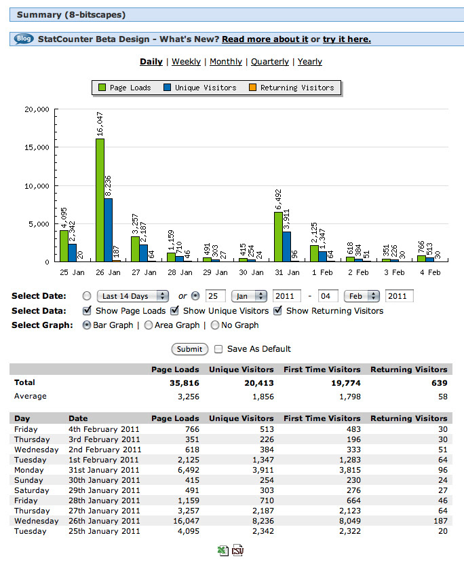Viewport: 464px width, 563px height.
Task: Click the 1 Feb blue Unique Visitors bar
Action: coord(323,256)
